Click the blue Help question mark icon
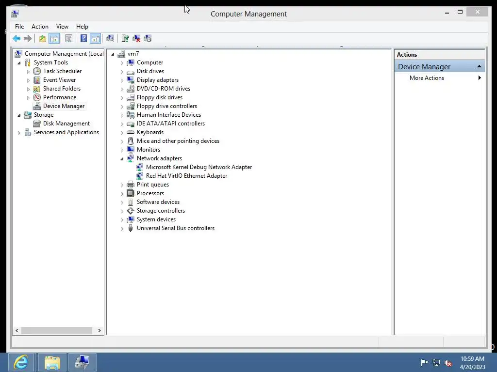Viewport: 497px width, 372px height. 83,39
